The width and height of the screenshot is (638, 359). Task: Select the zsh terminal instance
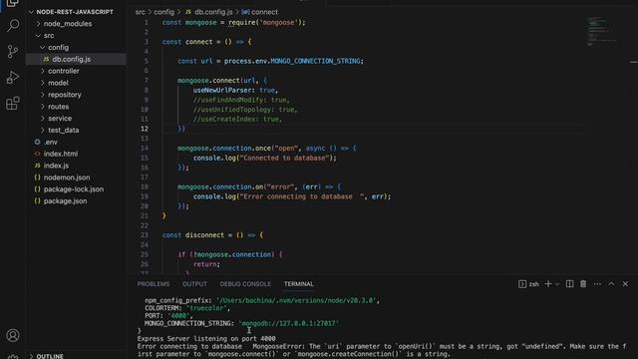pyautogui.click(x=528, y=284)
